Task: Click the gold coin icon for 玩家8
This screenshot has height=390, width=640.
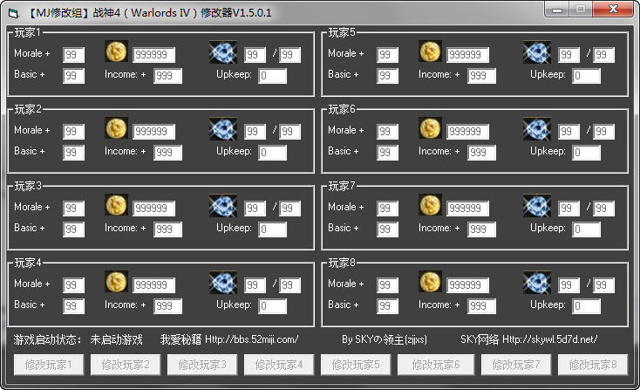Action: [x=430, y=282]
